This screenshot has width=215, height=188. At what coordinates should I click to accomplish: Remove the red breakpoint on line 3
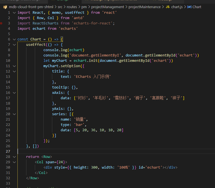[x=1, y=23]
